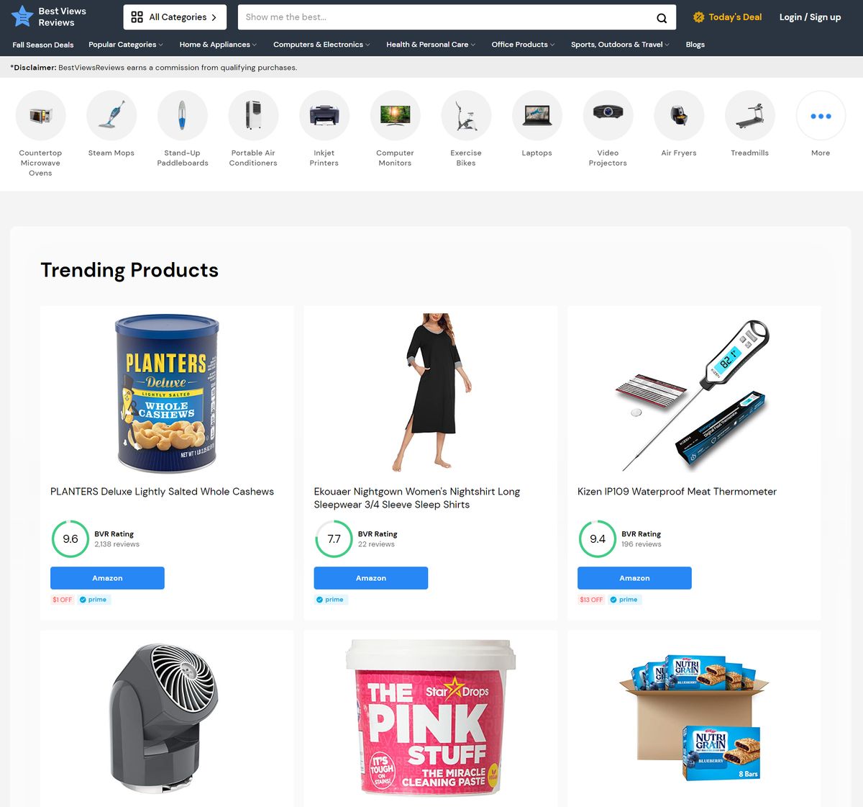
Task: Click Amazon button for PLANTERS Cashews
Action: 107,578
